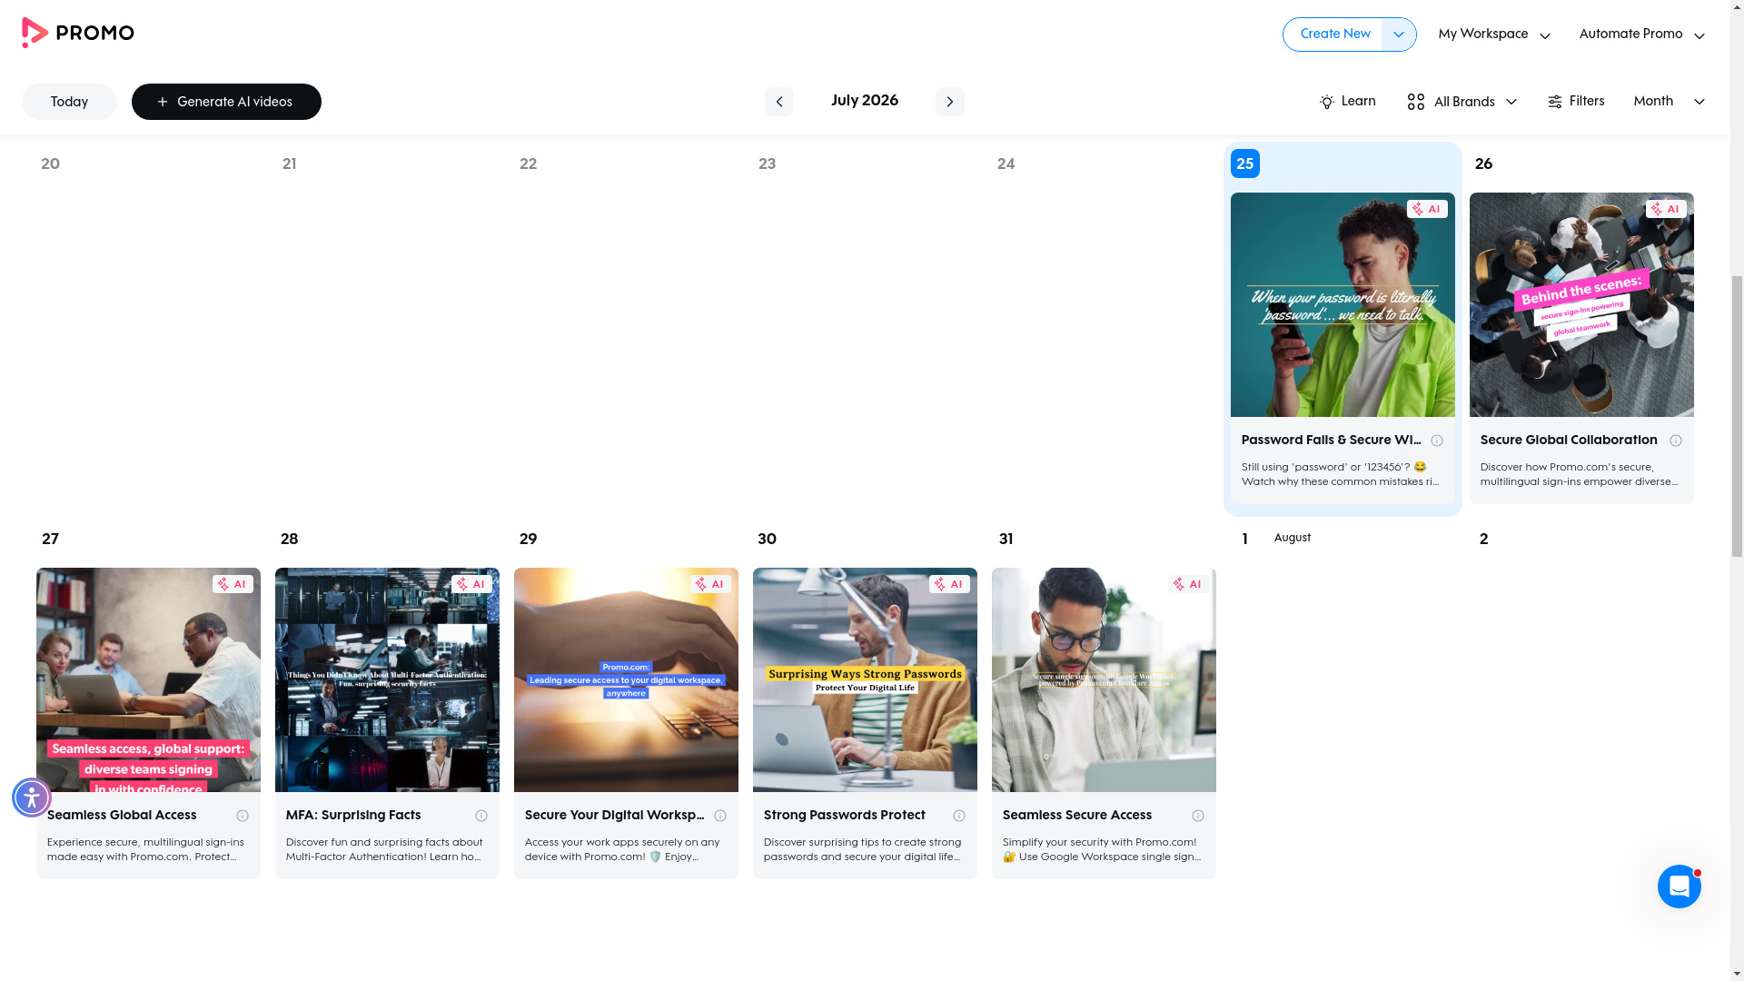The width and height of the screenshot is (1744, 981).
Task: Click title 'Seamless Global Access'
Action: click(x=122, y=816)
